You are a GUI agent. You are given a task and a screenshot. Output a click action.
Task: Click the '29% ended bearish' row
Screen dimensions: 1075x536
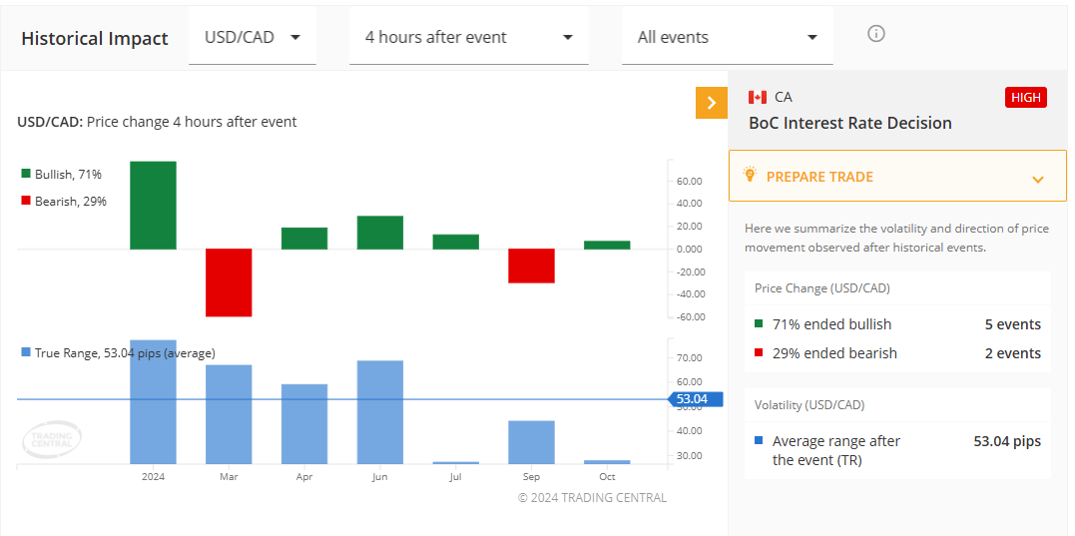[897, 353]
